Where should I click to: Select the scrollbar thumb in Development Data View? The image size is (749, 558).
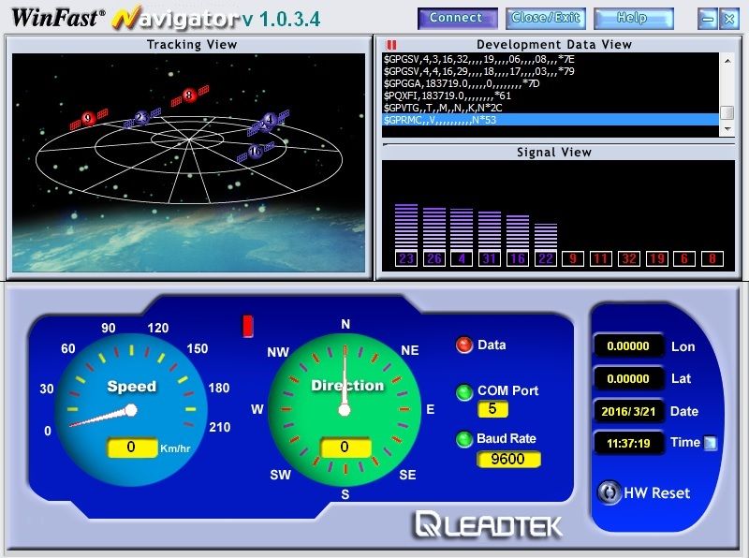[727, 112]
